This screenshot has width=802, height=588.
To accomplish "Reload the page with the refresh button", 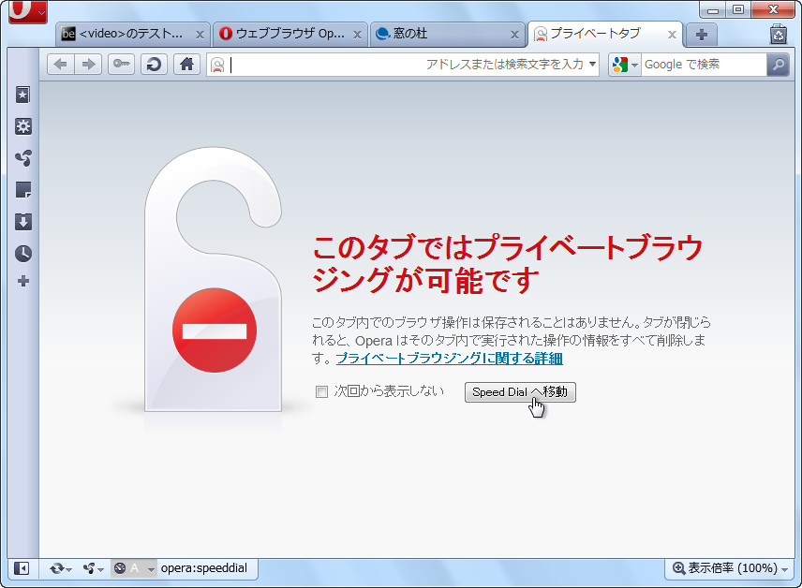I will click(x=154, y=65).
